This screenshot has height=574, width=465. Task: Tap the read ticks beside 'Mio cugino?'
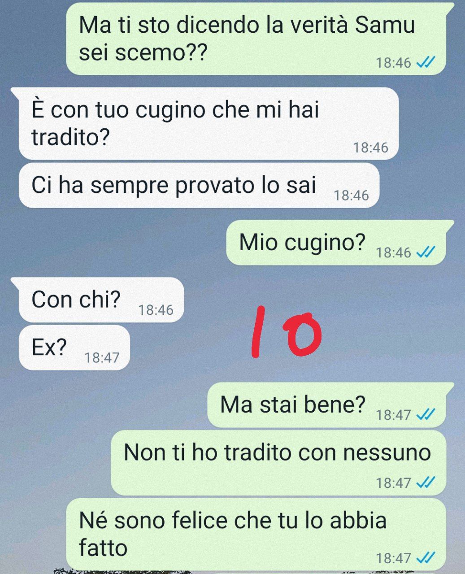coord(426,252)
